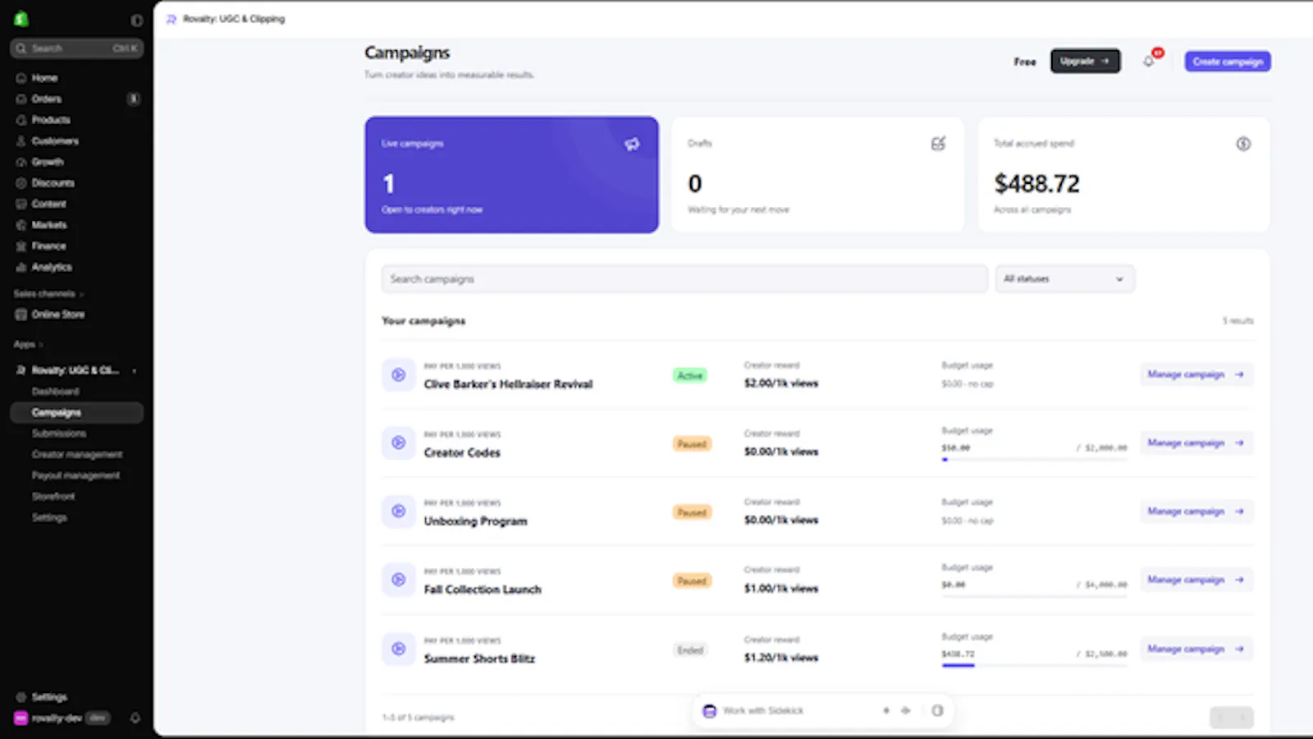Screen dimensions: 1313x739
Task: Expand the Sales channels section
Action: coord(48,294)
